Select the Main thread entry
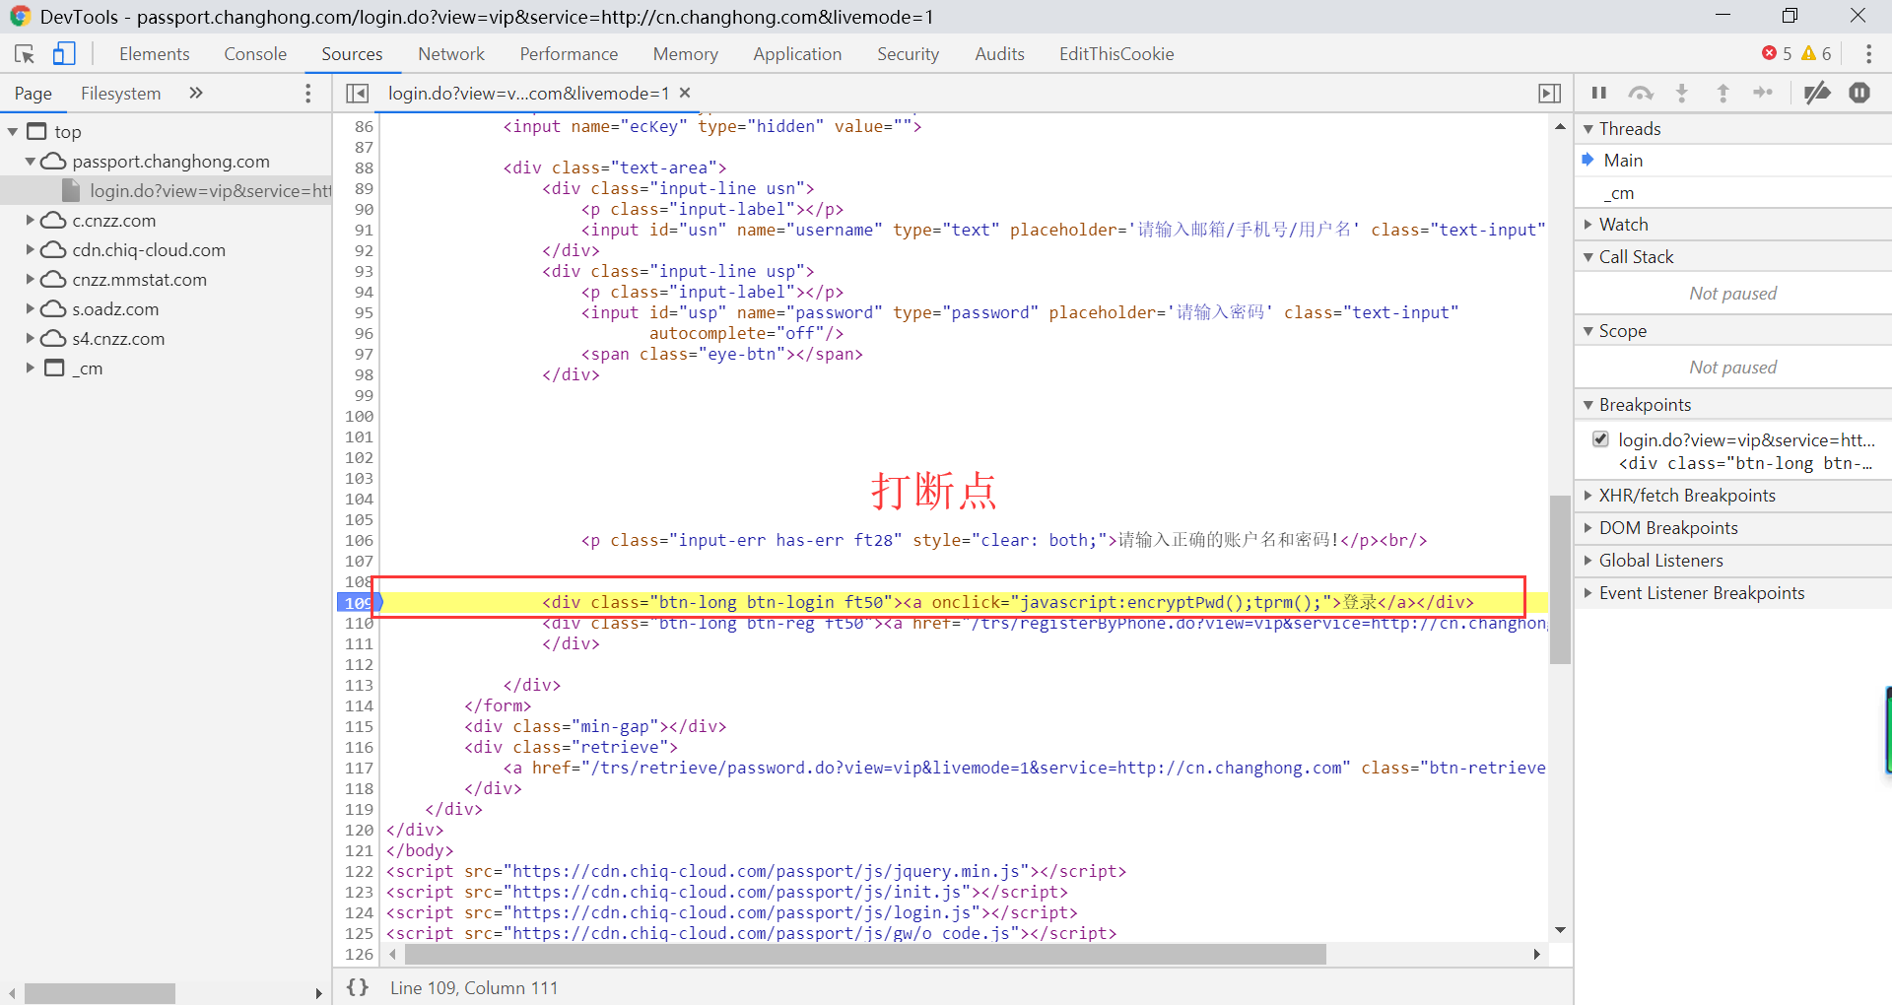 (1732, 161)
